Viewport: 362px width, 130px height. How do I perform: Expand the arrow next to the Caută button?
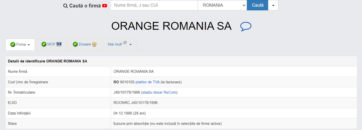pyautogui.click(x=273, y=5)
